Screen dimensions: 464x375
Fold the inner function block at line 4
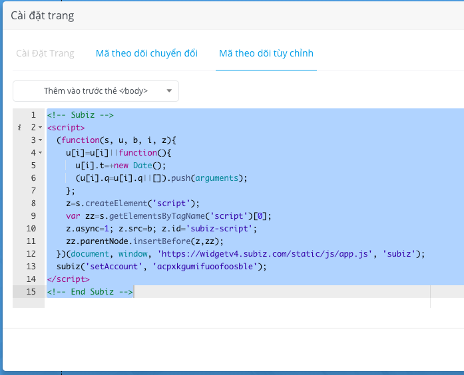pos(40,153)
